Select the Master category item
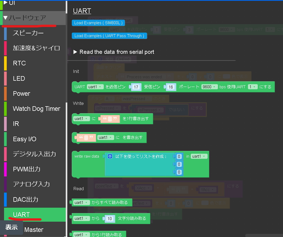The height and width of the screenshot is (237, 283). (34, 230)
